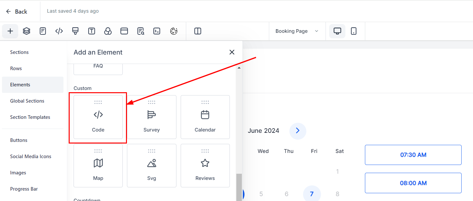Switch to mobile preview mode
Viewport: 473px width, 201px height.
pos(354,31)
